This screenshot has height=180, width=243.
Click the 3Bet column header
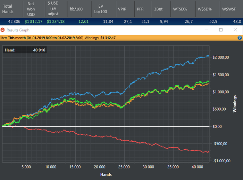(x=158, y=9)
